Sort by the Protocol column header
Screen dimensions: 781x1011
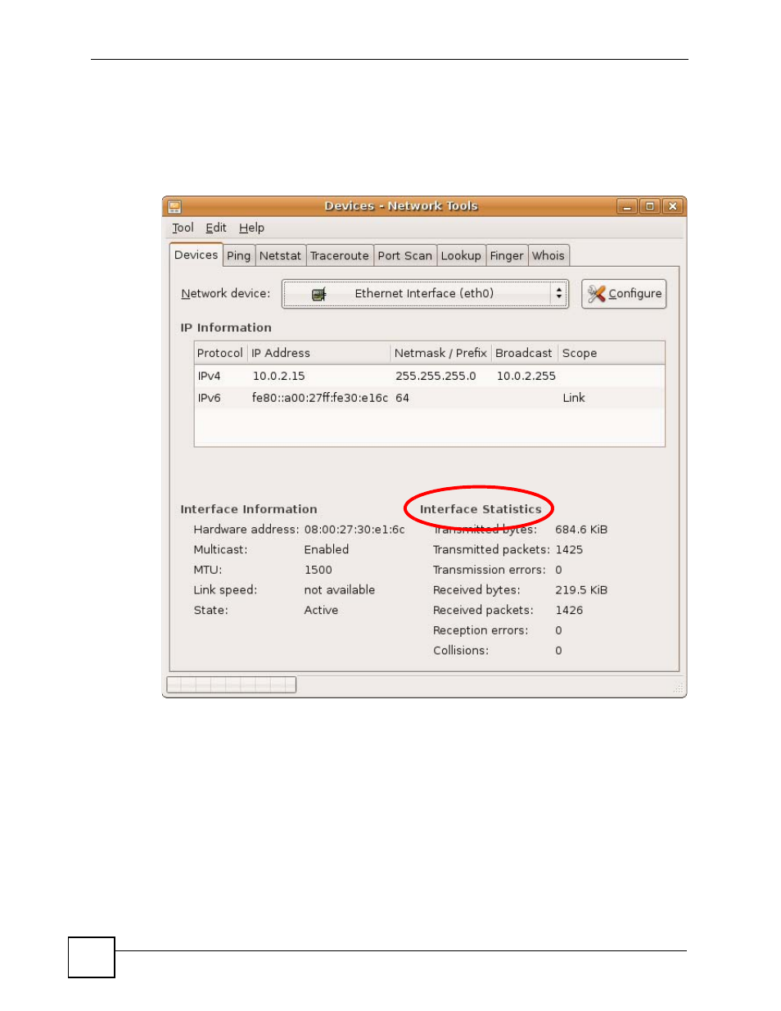[220, 353]
